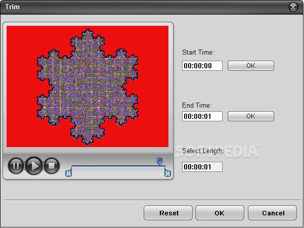Play the video preview
This screenshot has width=304, height=228.
[x=34, y=166]
